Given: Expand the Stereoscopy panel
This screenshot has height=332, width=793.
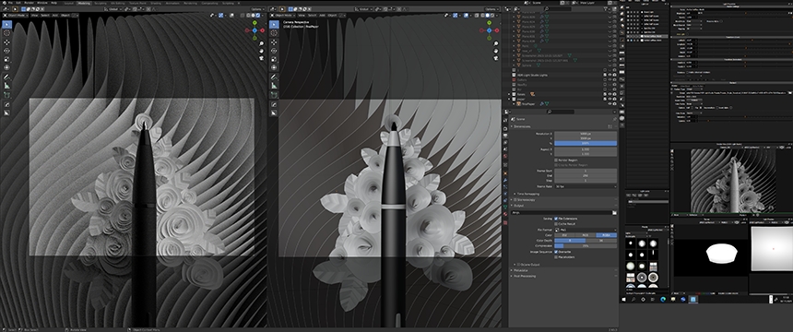Looking at the screenshot, I should pyautogui.click(x=526, y=200).
